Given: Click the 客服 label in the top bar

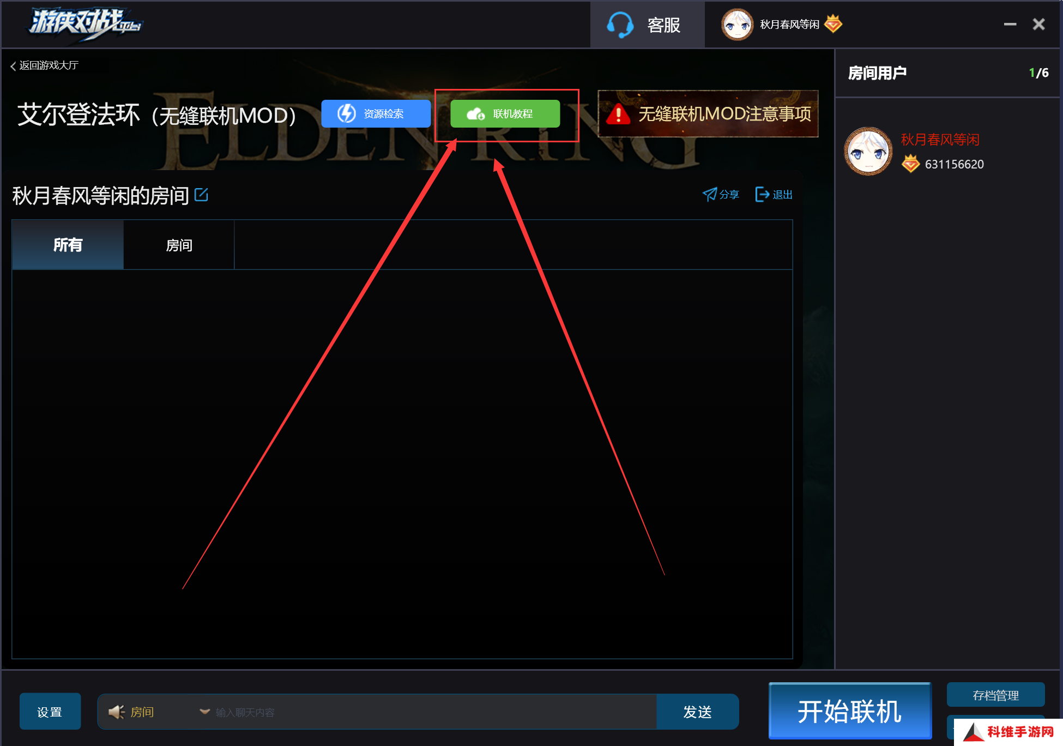Looking at the screenshot, I should tap(664, 25).
